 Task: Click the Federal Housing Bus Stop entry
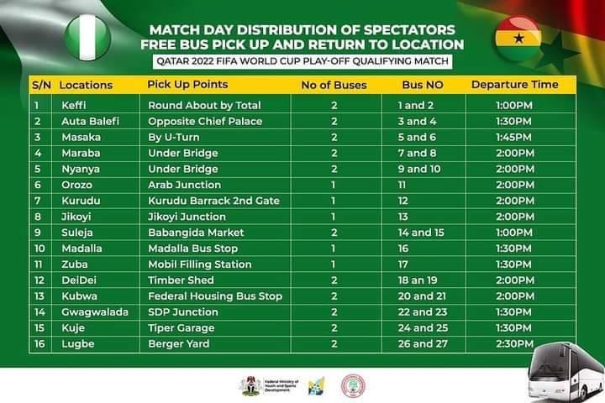(x=215, y=296)
